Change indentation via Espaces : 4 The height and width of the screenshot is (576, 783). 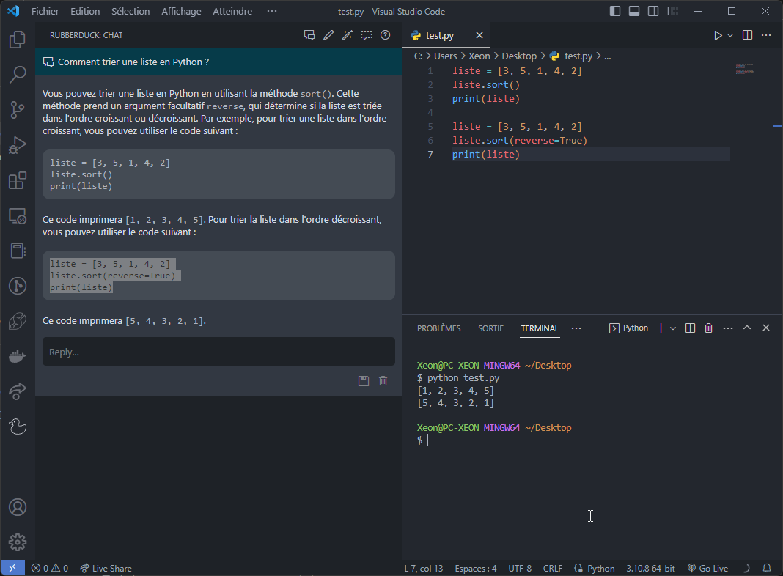[x=475, y=568]
